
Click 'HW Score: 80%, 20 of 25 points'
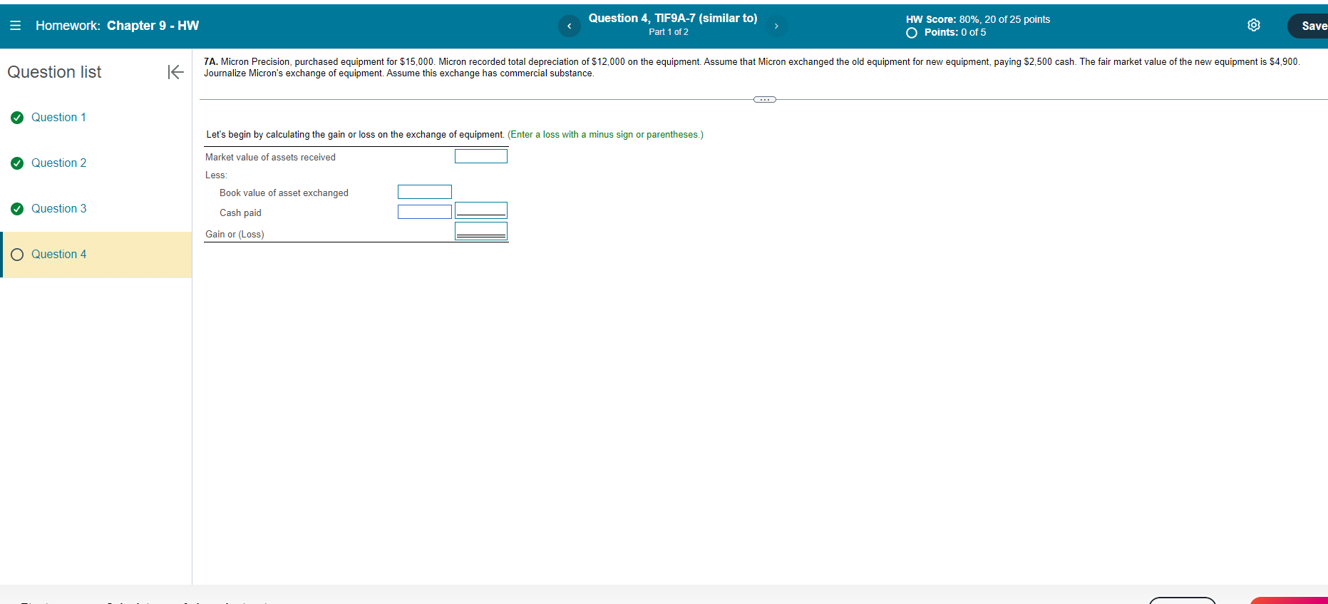978,19
